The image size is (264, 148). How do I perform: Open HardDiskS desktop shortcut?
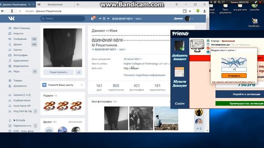255,23
